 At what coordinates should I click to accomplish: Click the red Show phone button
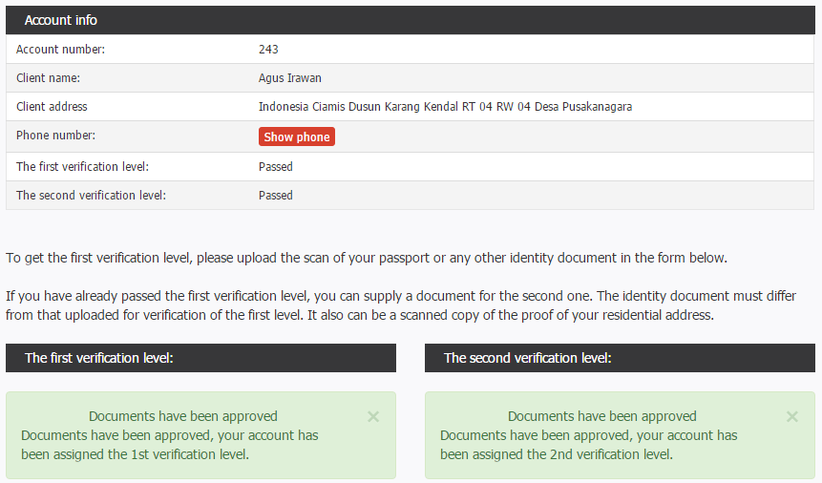click(x=297, y=136)
